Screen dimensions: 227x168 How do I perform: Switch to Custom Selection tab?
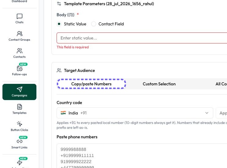pos(159,84)
